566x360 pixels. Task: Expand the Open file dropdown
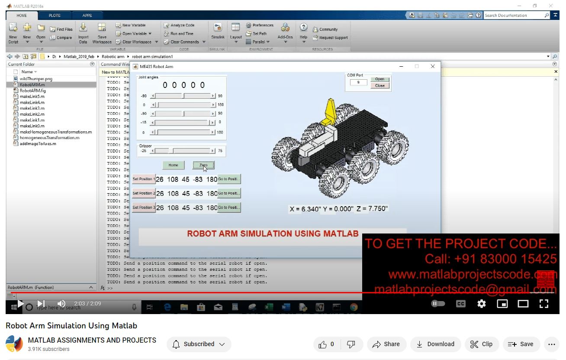(41, 42)
